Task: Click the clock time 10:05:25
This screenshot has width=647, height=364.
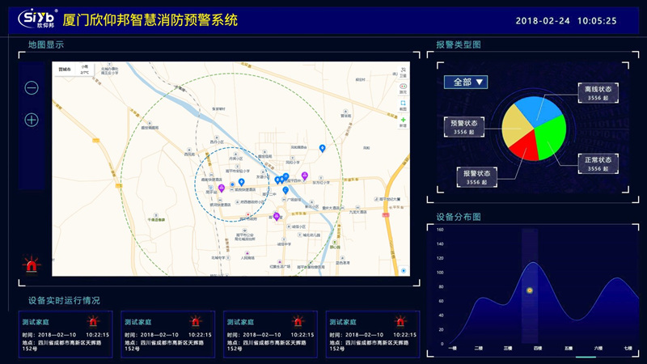Action: pos(597,21)
